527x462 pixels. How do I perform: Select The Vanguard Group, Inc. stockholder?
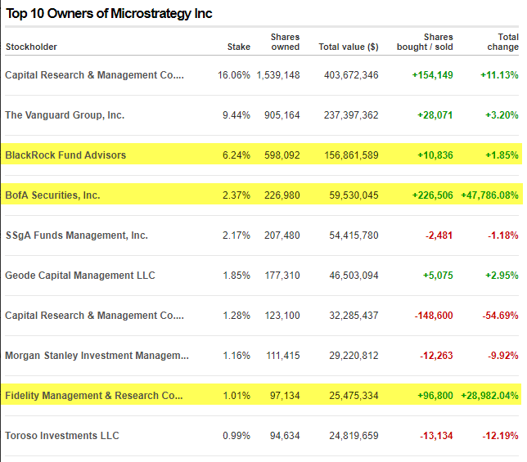(65, 115)
